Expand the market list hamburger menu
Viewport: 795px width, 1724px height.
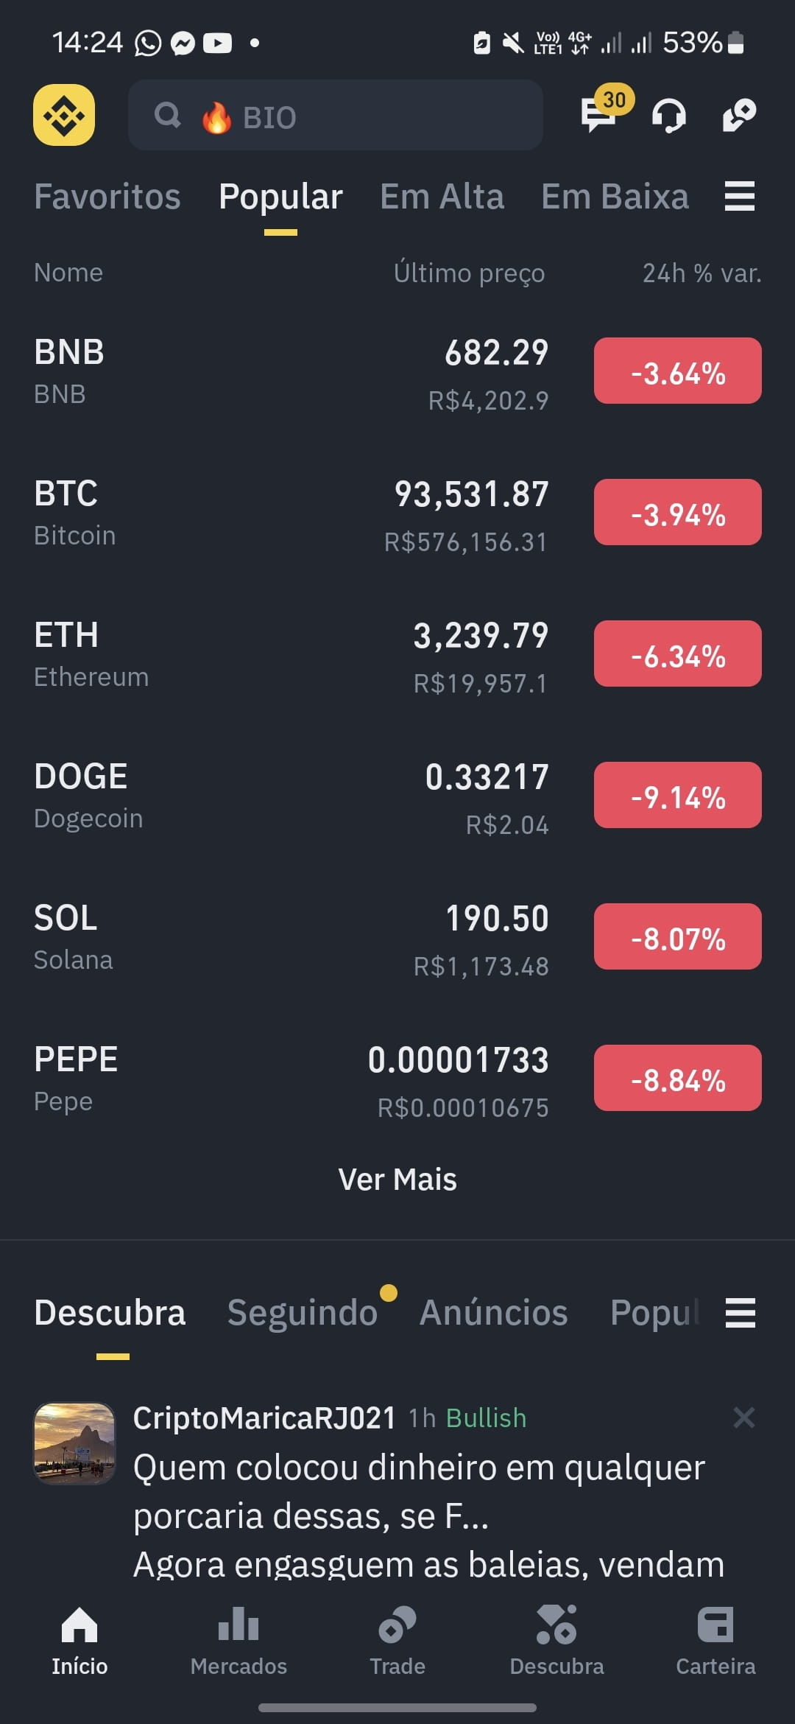coord(740,196)
